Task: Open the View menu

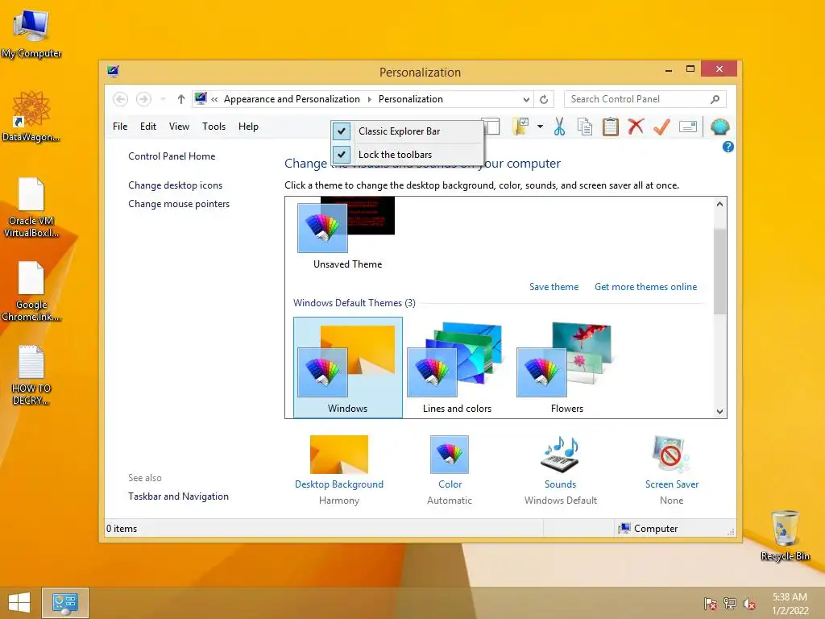Action: click(x=179, y=127)
